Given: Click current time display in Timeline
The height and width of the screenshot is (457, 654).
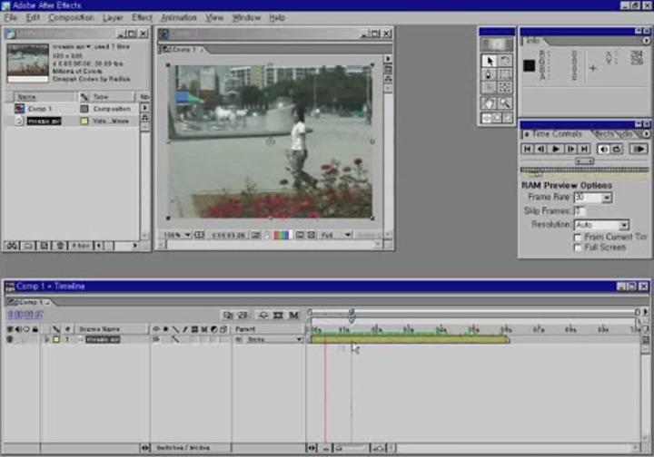Looking at the screenshot, I should pos(25,315).
